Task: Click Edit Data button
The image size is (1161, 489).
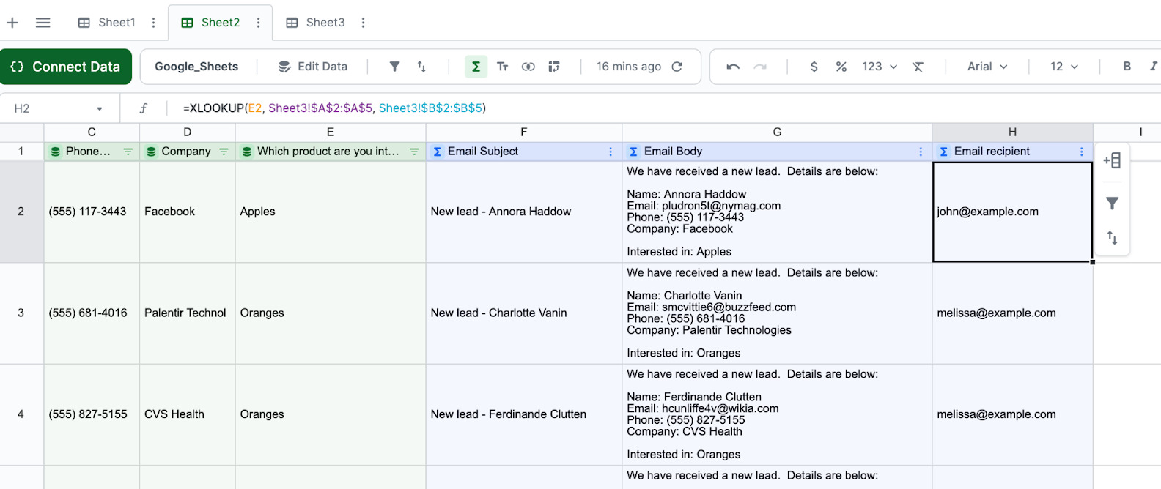Action: 313,67
